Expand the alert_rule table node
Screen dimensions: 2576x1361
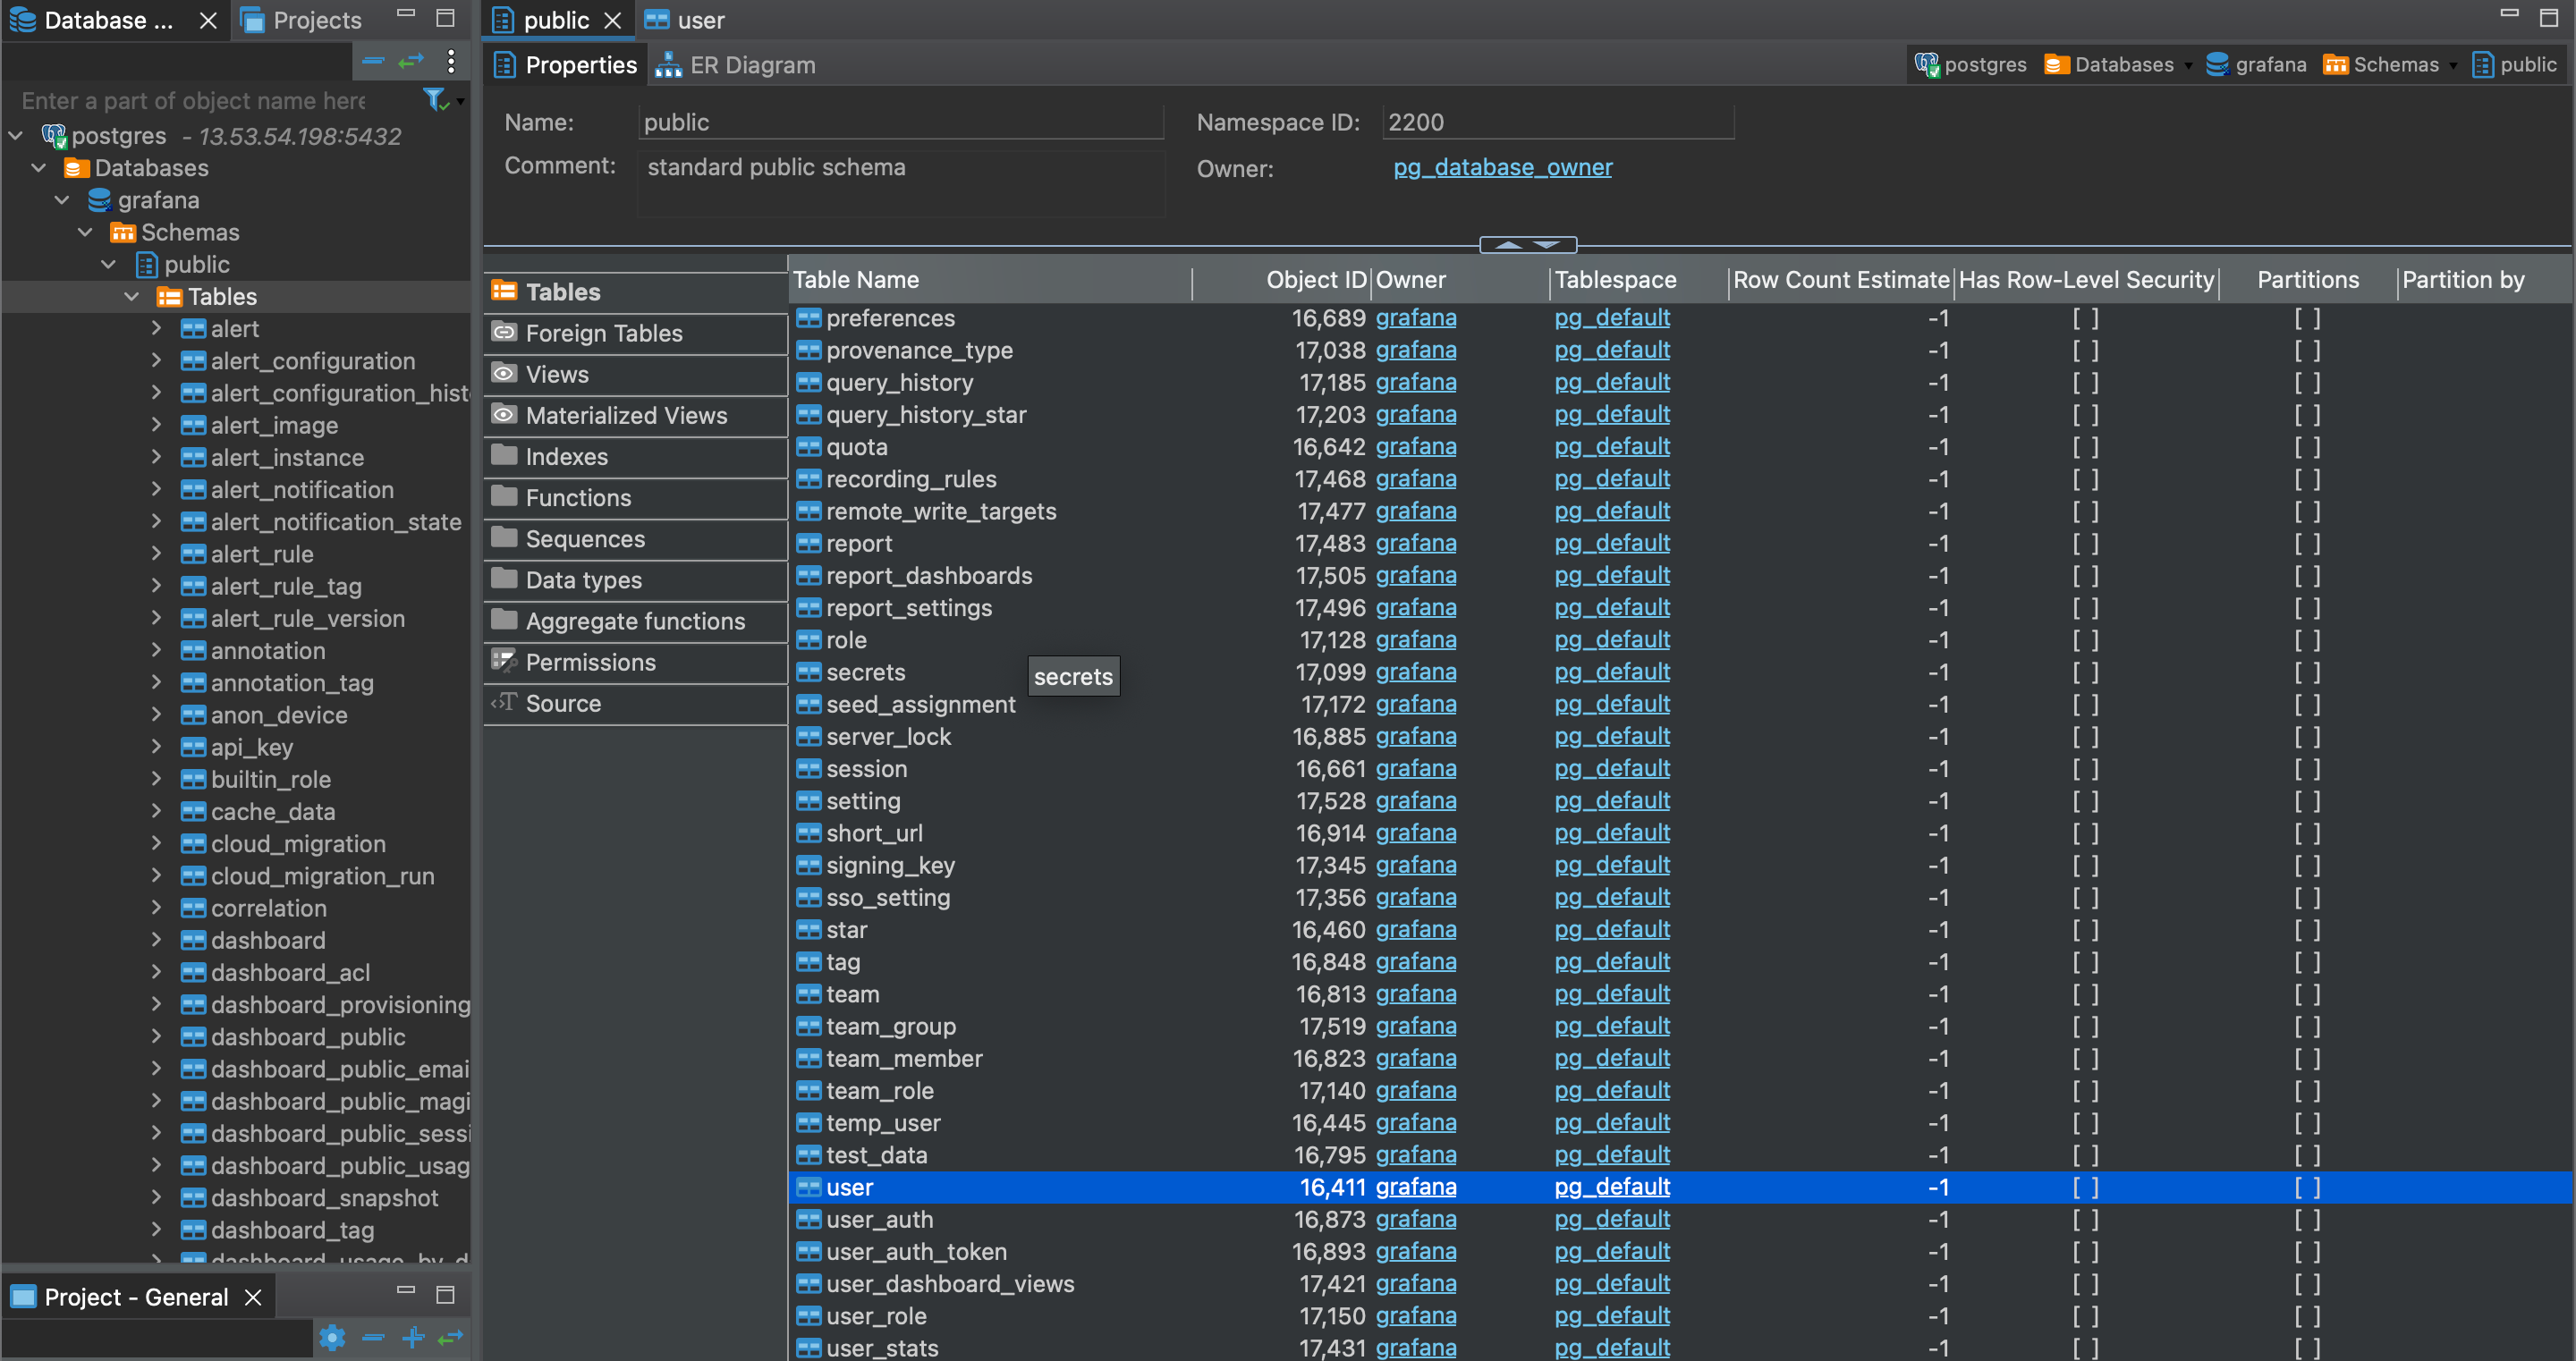[x=156, y=554]
